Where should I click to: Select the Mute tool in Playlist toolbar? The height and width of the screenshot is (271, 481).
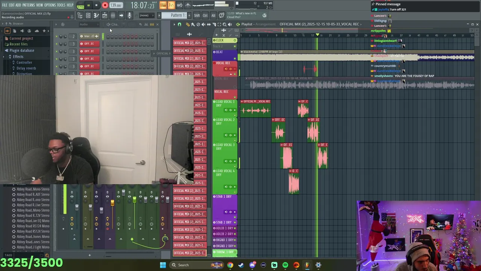tap(204, 24)
